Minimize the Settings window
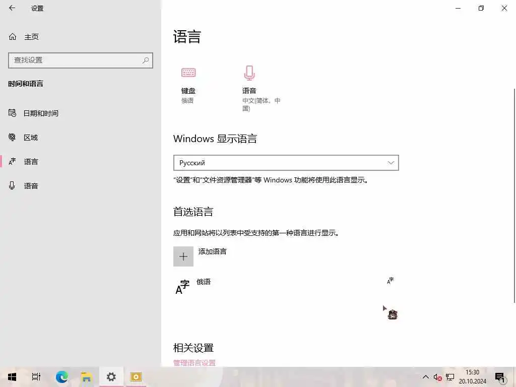516x387 pixels. tap(458, 8)
